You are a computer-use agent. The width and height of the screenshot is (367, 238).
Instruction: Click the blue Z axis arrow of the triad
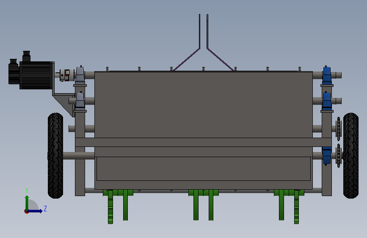point(36,211)
